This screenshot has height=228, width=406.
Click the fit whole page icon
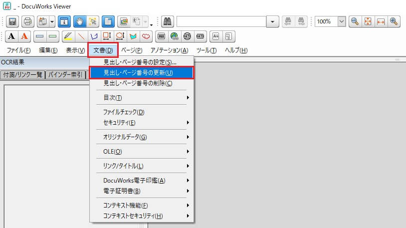368,21
